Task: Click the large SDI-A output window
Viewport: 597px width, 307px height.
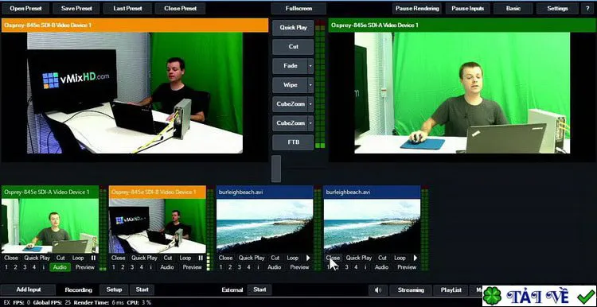Action: click(462, 93)
